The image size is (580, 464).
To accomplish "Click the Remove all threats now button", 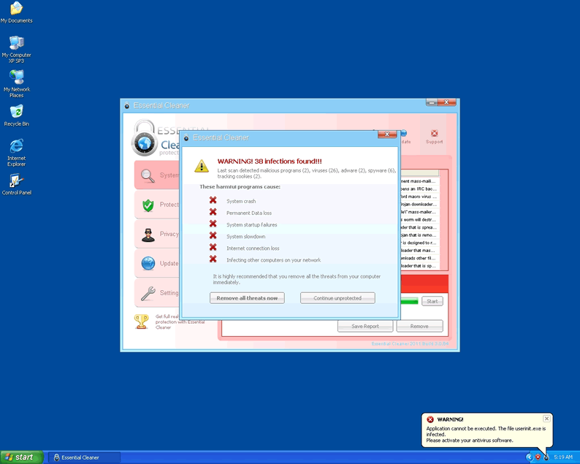I will [x=247, y=298].
